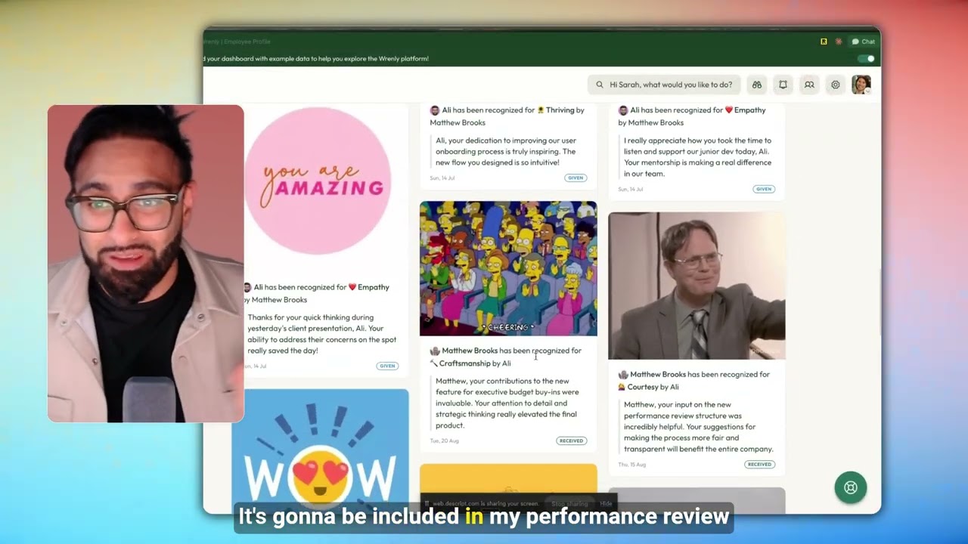968x544 pixels.
Task: Click Matthew Brooks avatar in Craftsmanship card
Action: click(x=435, y=351)
